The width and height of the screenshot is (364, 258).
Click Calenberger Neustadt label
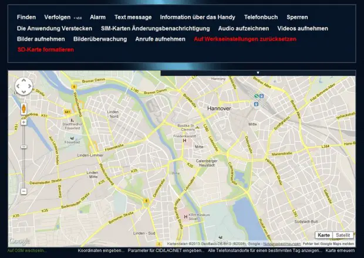[207, 163]
